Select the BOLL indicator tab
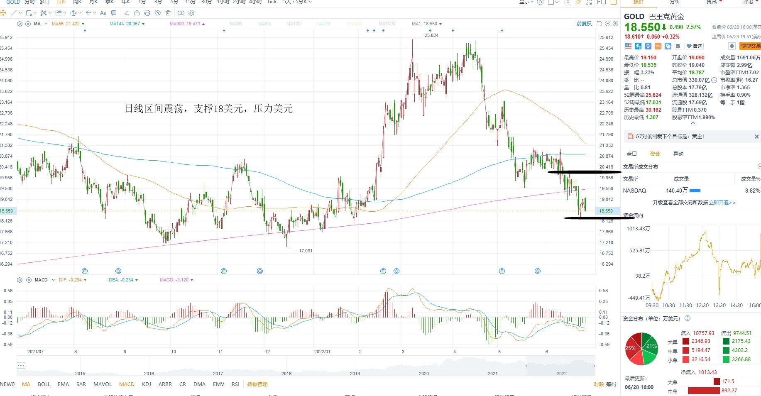Viewport: 761px width, 396px height. pos(44,384)
